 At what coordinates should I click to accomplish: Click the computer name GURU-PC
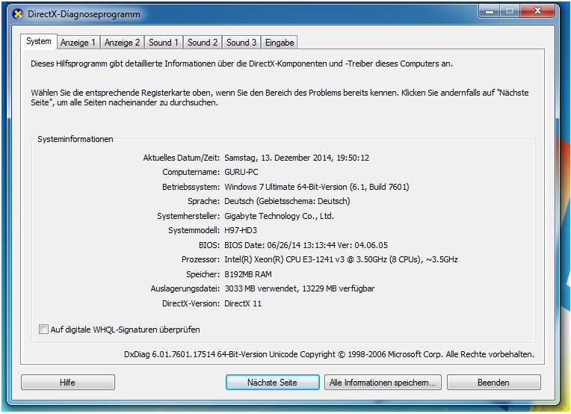coord(241,172)
